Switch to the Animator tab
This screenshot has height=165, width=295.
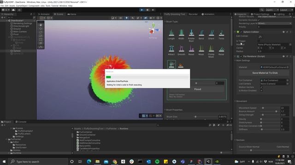click(x=44, y=14)
